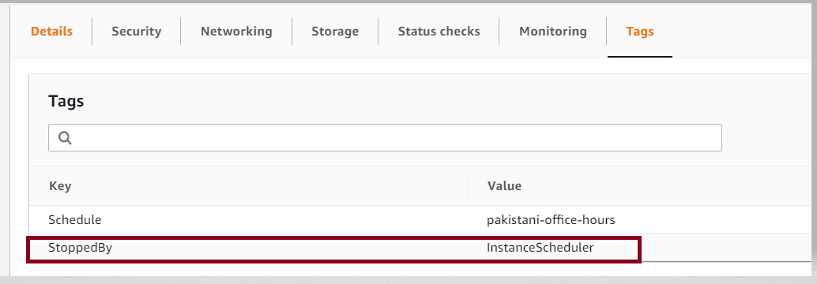View the Status checks tab
Viewport: 817px width, 284px height.
pyautogui.click(x=439, y=32)
